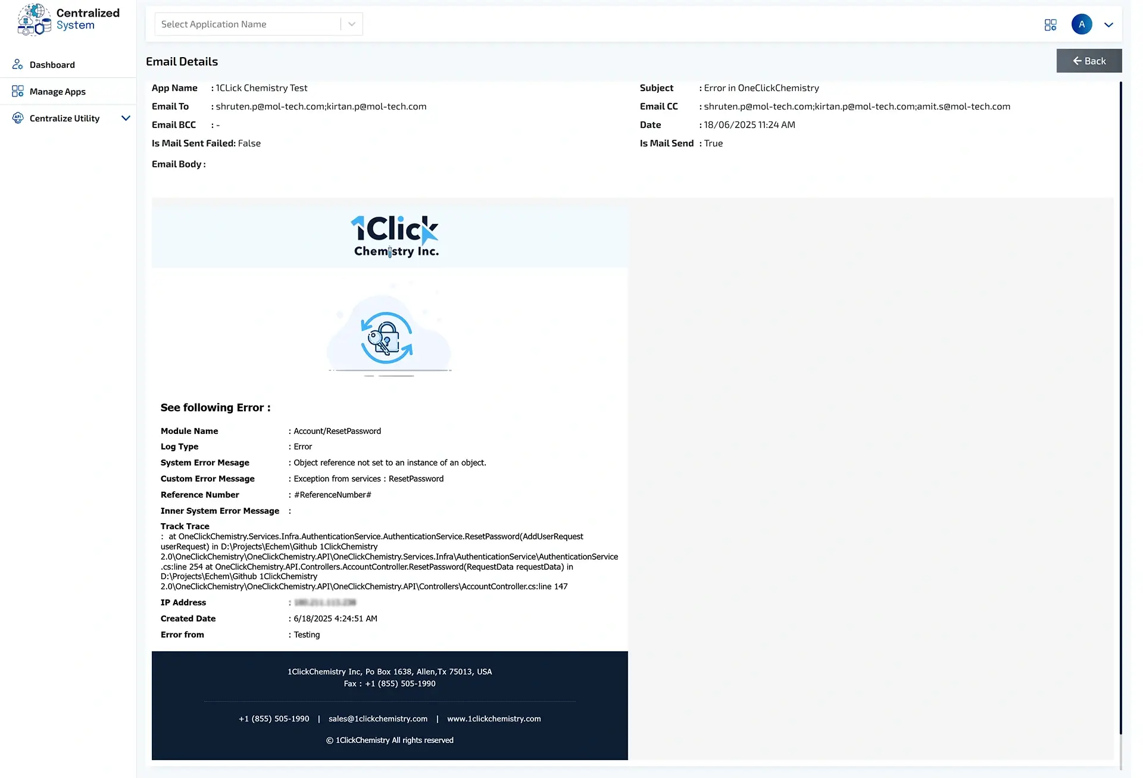Open Select Application Name dropdown arrow
This screenshot has height=778, width=1143.
tap(352, 24)
